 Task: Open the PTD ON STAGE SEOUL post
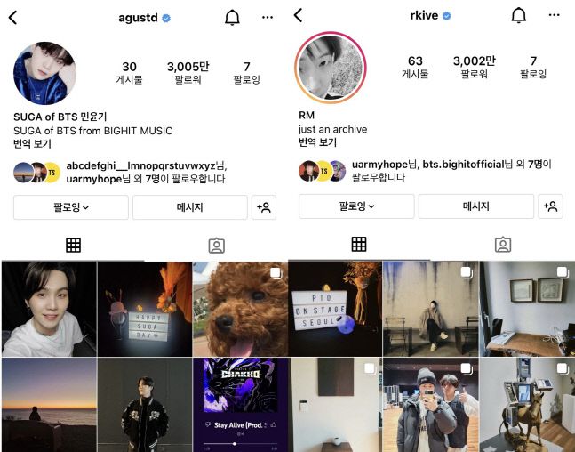(x=335, y=309)
